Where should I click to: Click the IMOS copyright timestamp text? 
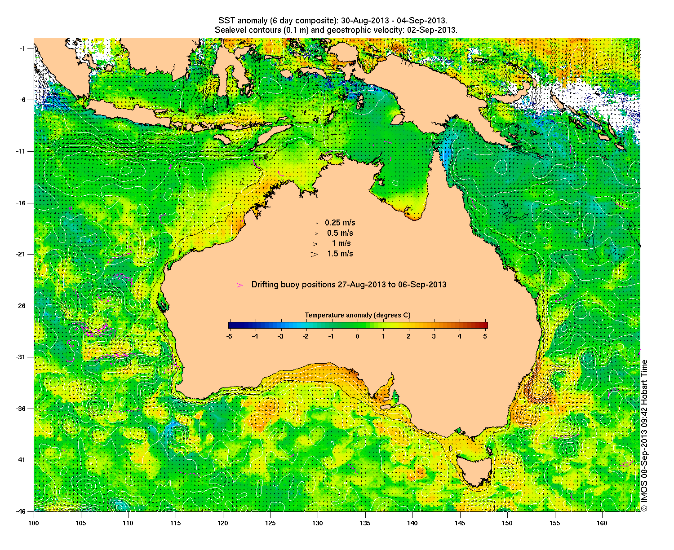click(644, 436)
